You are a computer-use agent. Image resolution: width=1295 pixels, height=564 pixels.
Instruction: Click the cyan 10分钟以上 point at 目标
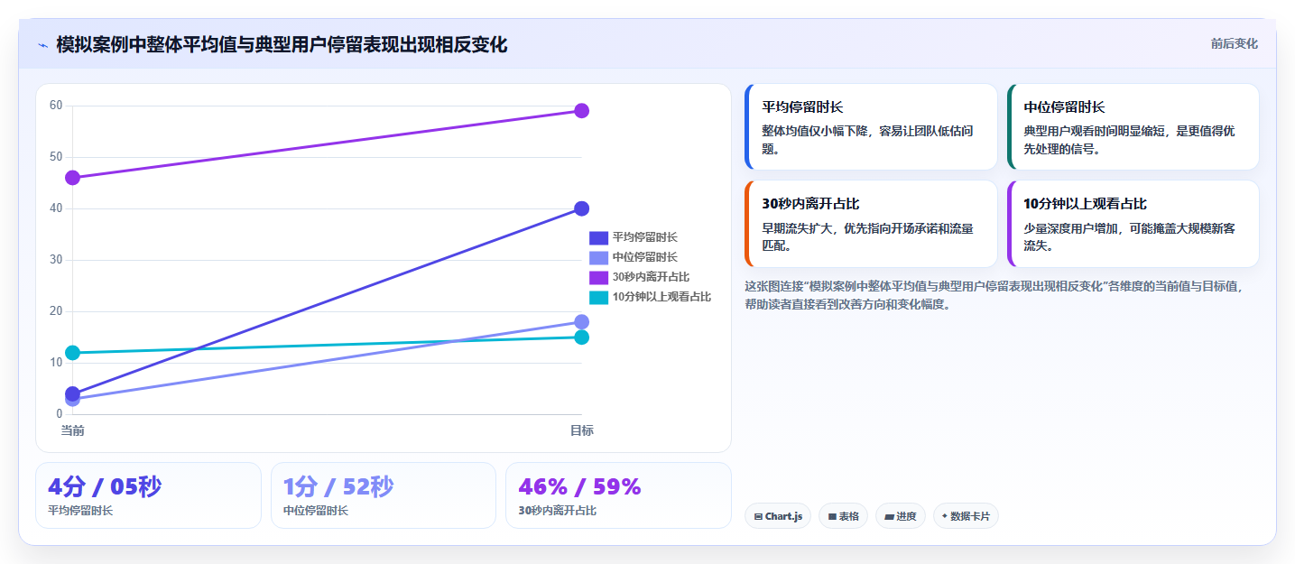point(582,337)
